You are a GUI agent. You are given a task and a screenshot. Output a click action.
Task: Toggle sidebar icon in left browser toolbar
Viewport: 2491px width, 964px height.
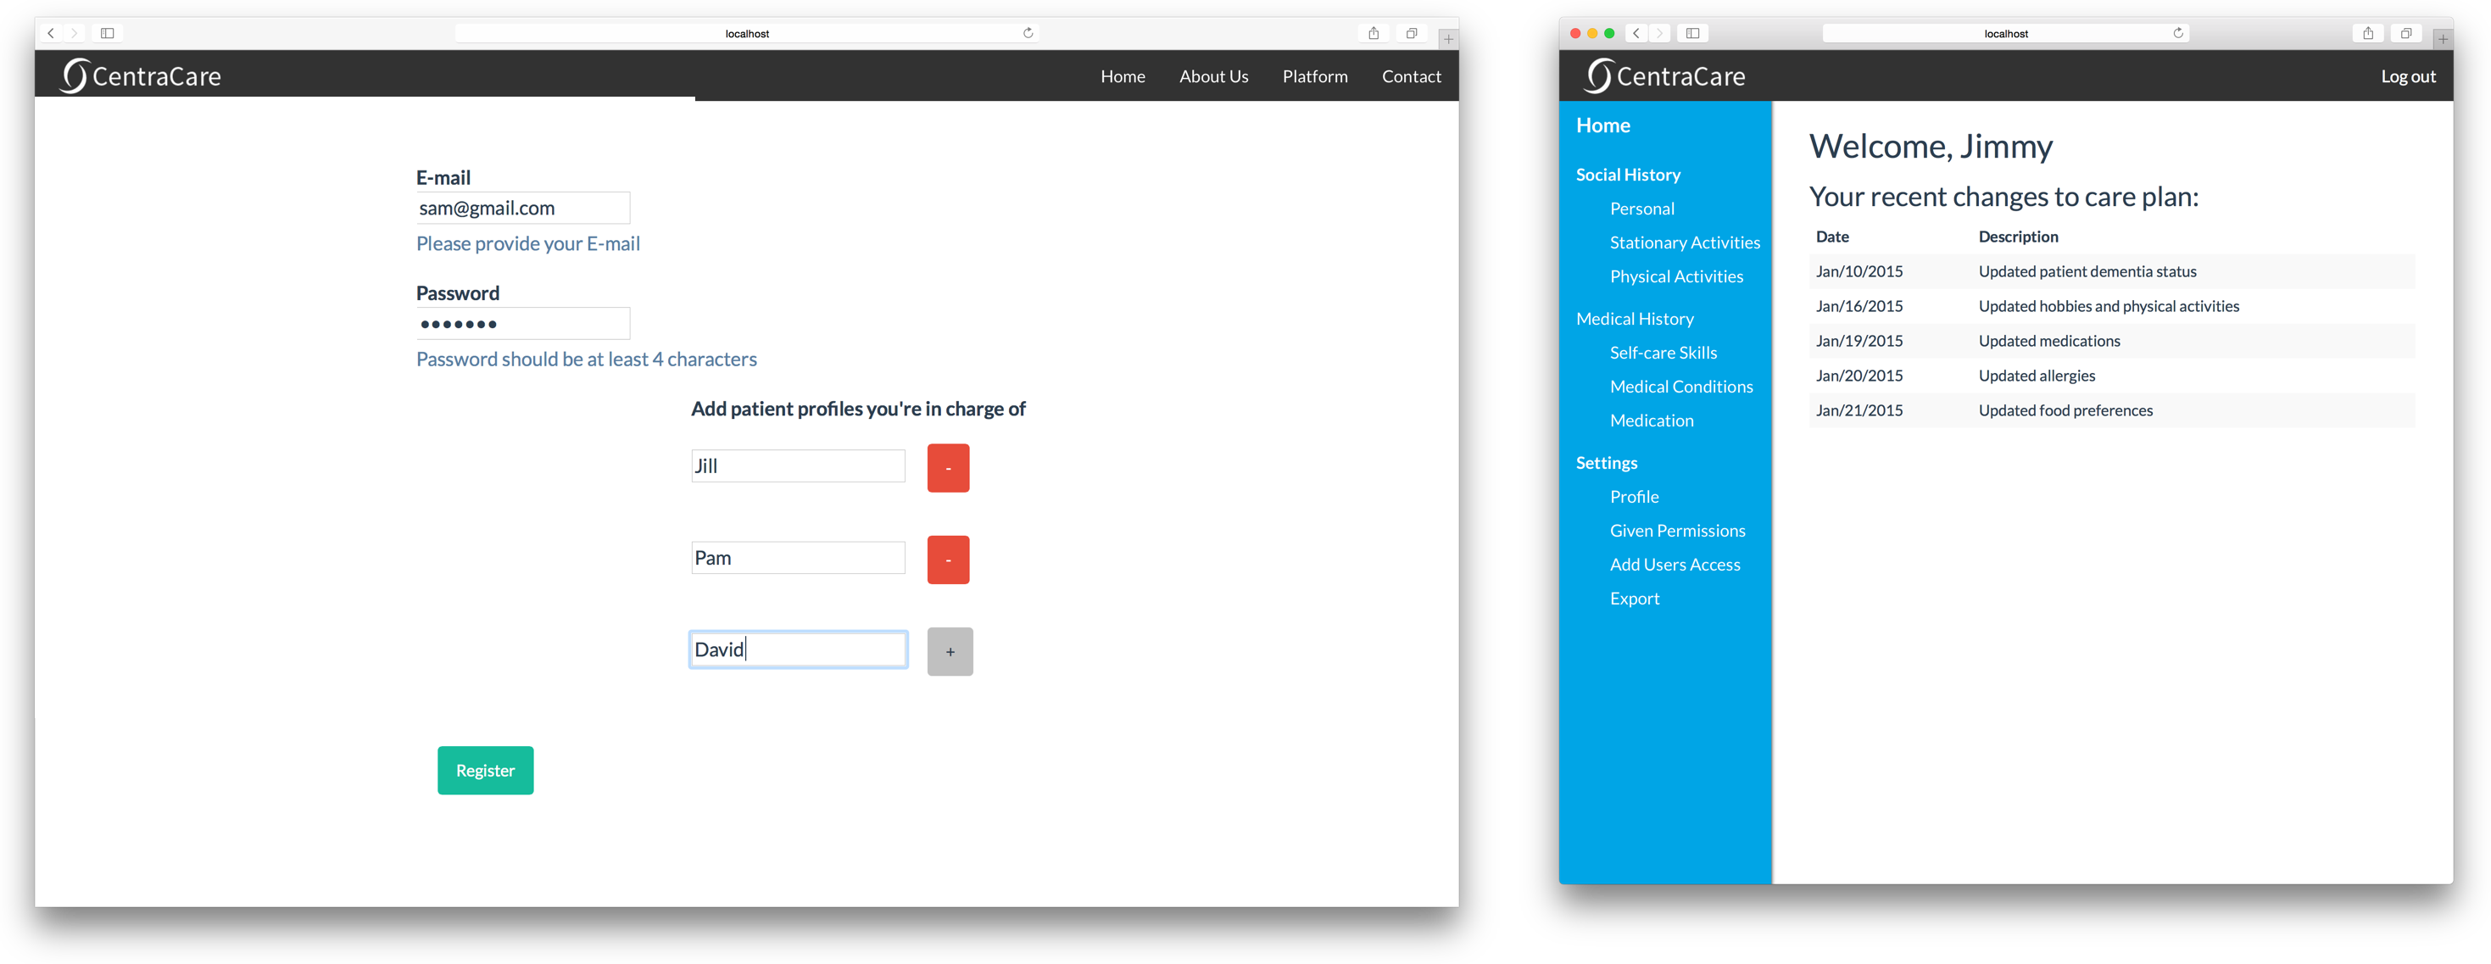[108, 33]
